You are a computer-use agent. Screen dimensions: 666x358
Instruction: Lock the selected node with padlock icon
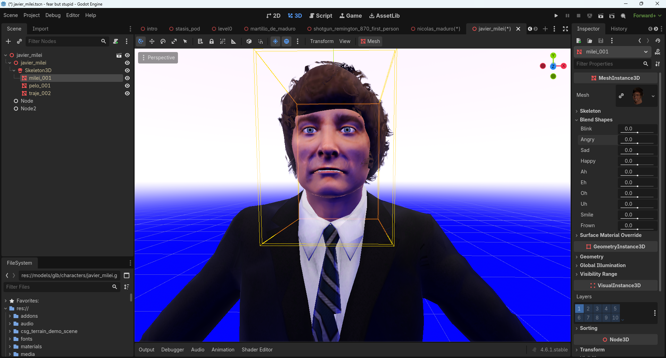212,41
